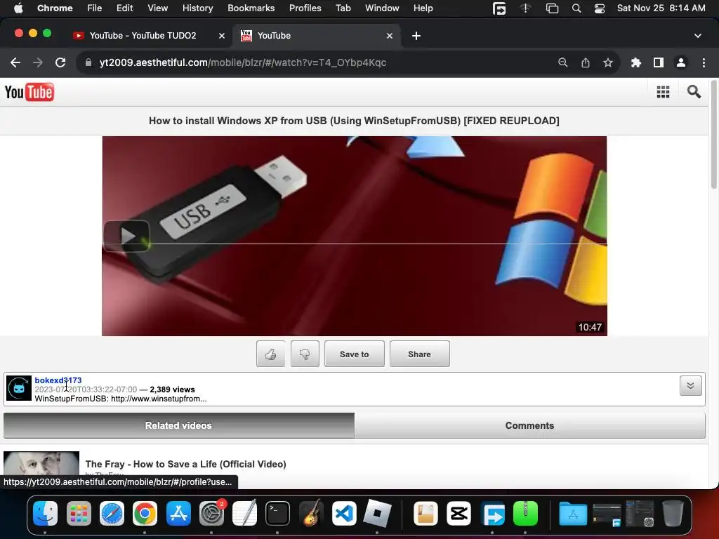Open the History menu
719x539 pixels.
[197, 8]
